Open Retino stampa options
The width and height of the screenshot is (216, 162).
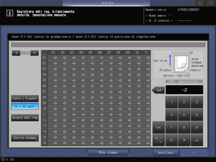(25, 138)
